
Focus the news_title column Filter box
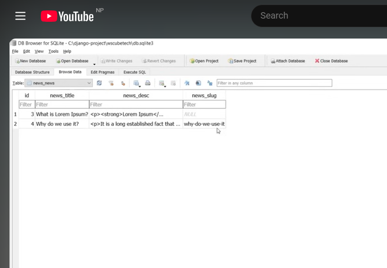(x=62, y=104)
